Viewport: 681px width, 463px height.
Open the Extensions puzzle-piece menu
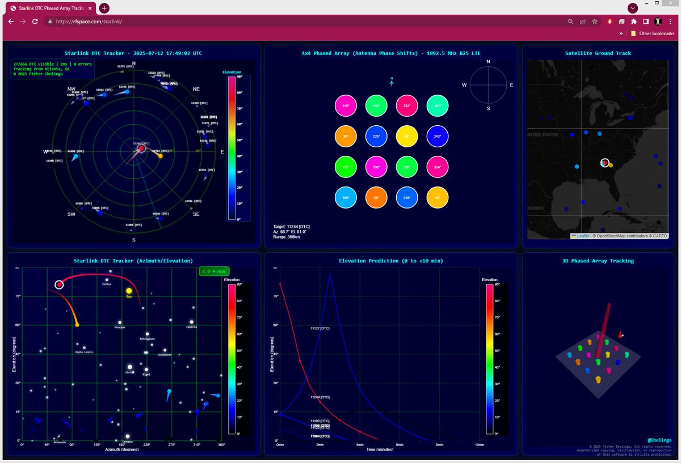coord(634,22)
